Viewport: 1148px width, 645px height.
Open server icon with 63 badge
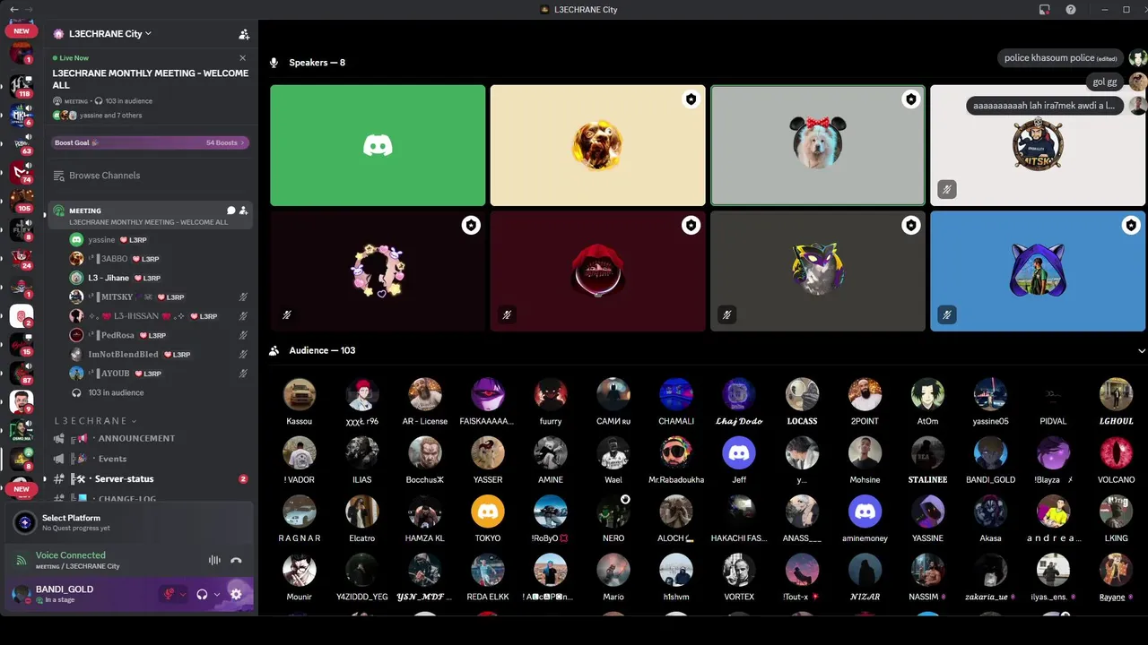point(22,142)
